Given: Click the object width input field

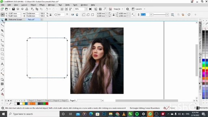Looking at the screenshot, I should pyautogui.click(x=32, y=13).
